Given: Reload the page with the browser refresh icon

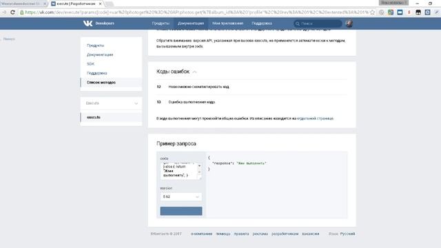Looking at the screenshot, I should click(x=12, y=12).
